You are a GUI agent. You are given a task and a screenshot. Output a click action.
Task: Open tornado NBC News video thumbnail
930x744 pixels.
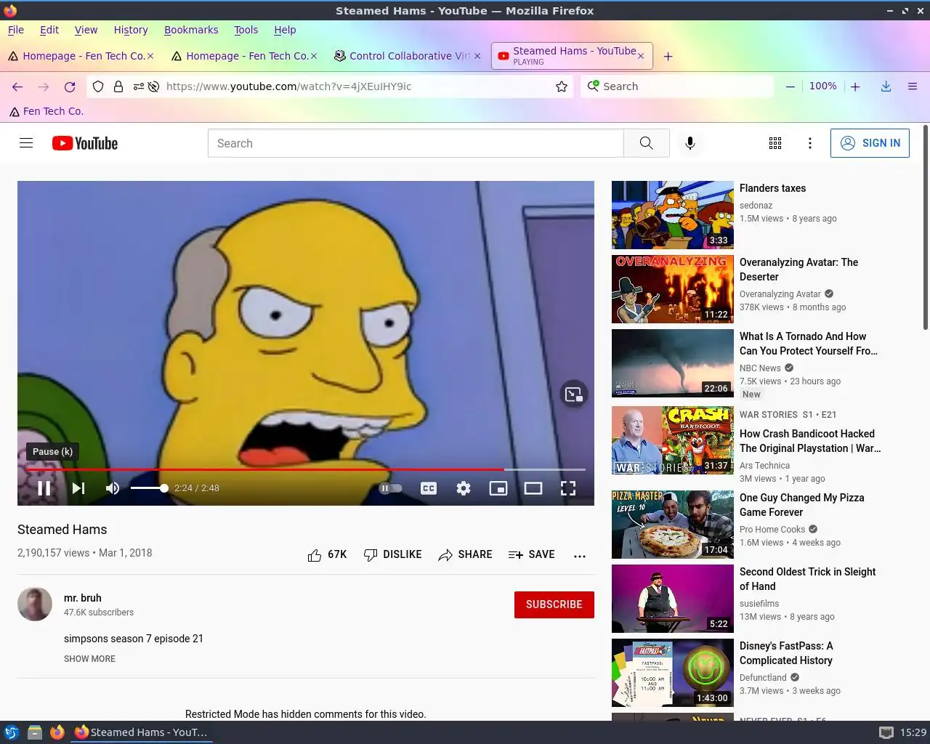coord(673,363)
